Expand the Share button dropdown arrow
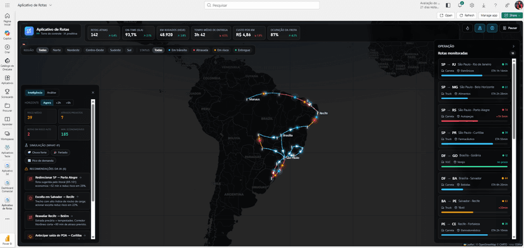524x248 pixels. point(520,15)
